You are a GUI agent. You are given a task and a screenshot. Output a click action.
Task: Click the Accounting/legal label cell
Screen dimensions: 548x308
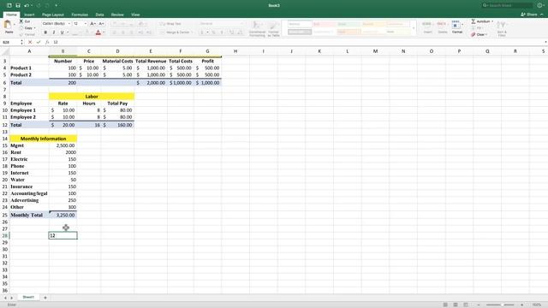[x=29, y=193]
